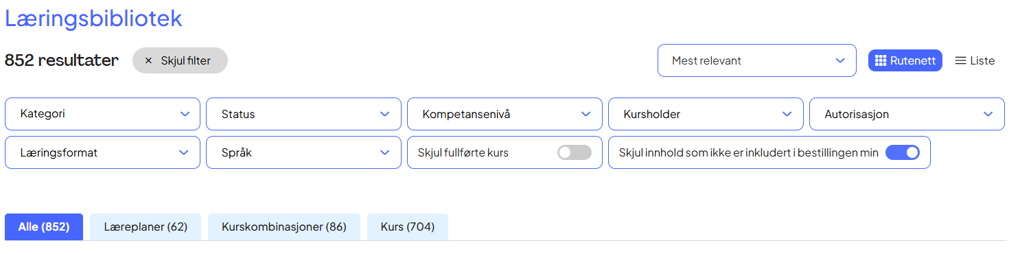Viewport: 1020px width, 254px height.
Task: Disable Skjul innhold som ikke er inkludert toggle
Action: pos(903,152)
